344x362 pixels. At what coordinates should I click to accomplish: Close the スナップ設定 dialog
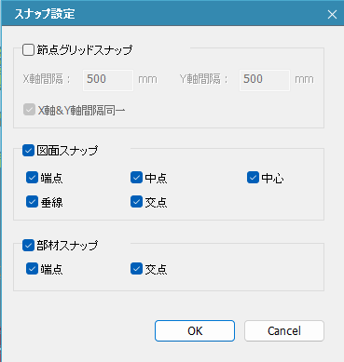point(332,14)
